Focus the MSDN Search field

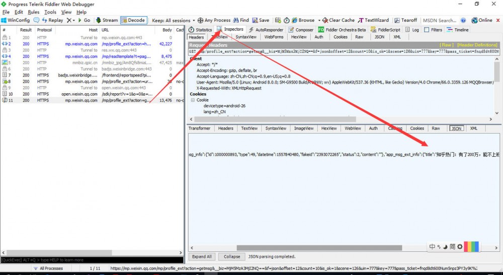[x=440, y=20]
